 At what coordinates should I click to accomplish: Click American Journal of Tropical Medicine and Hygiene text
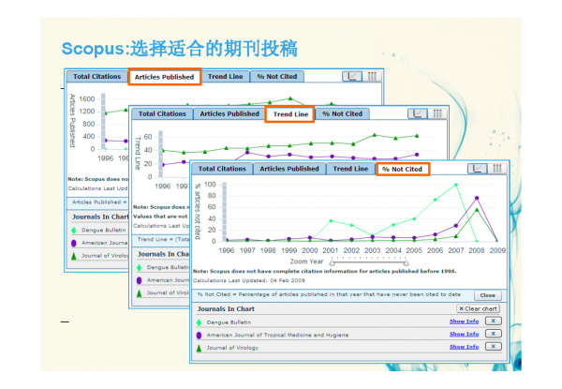tap(277, 335)
